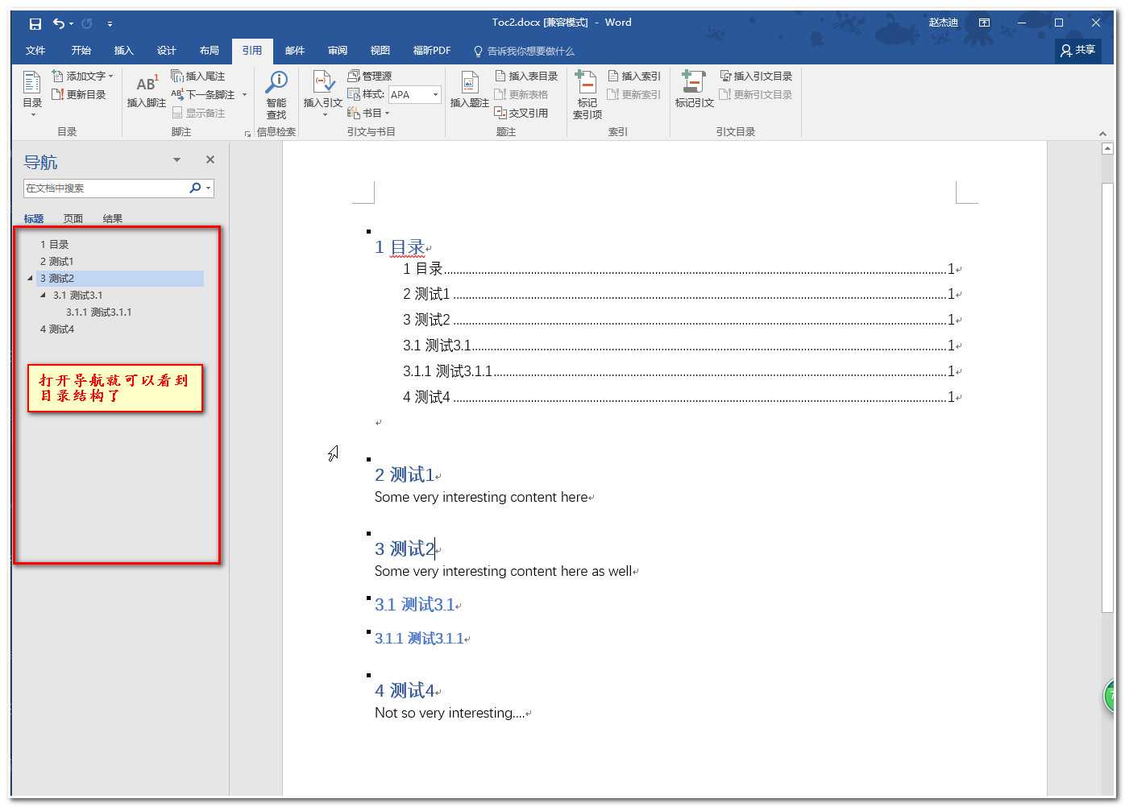Switch to the 设计 Design tab

coord(166,51)
